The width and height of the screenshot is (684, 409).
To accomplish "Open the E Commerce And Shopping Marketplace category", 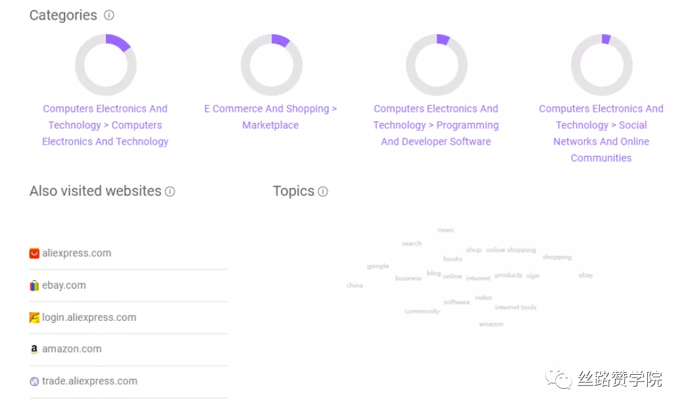I will click(x=270, y=117).
